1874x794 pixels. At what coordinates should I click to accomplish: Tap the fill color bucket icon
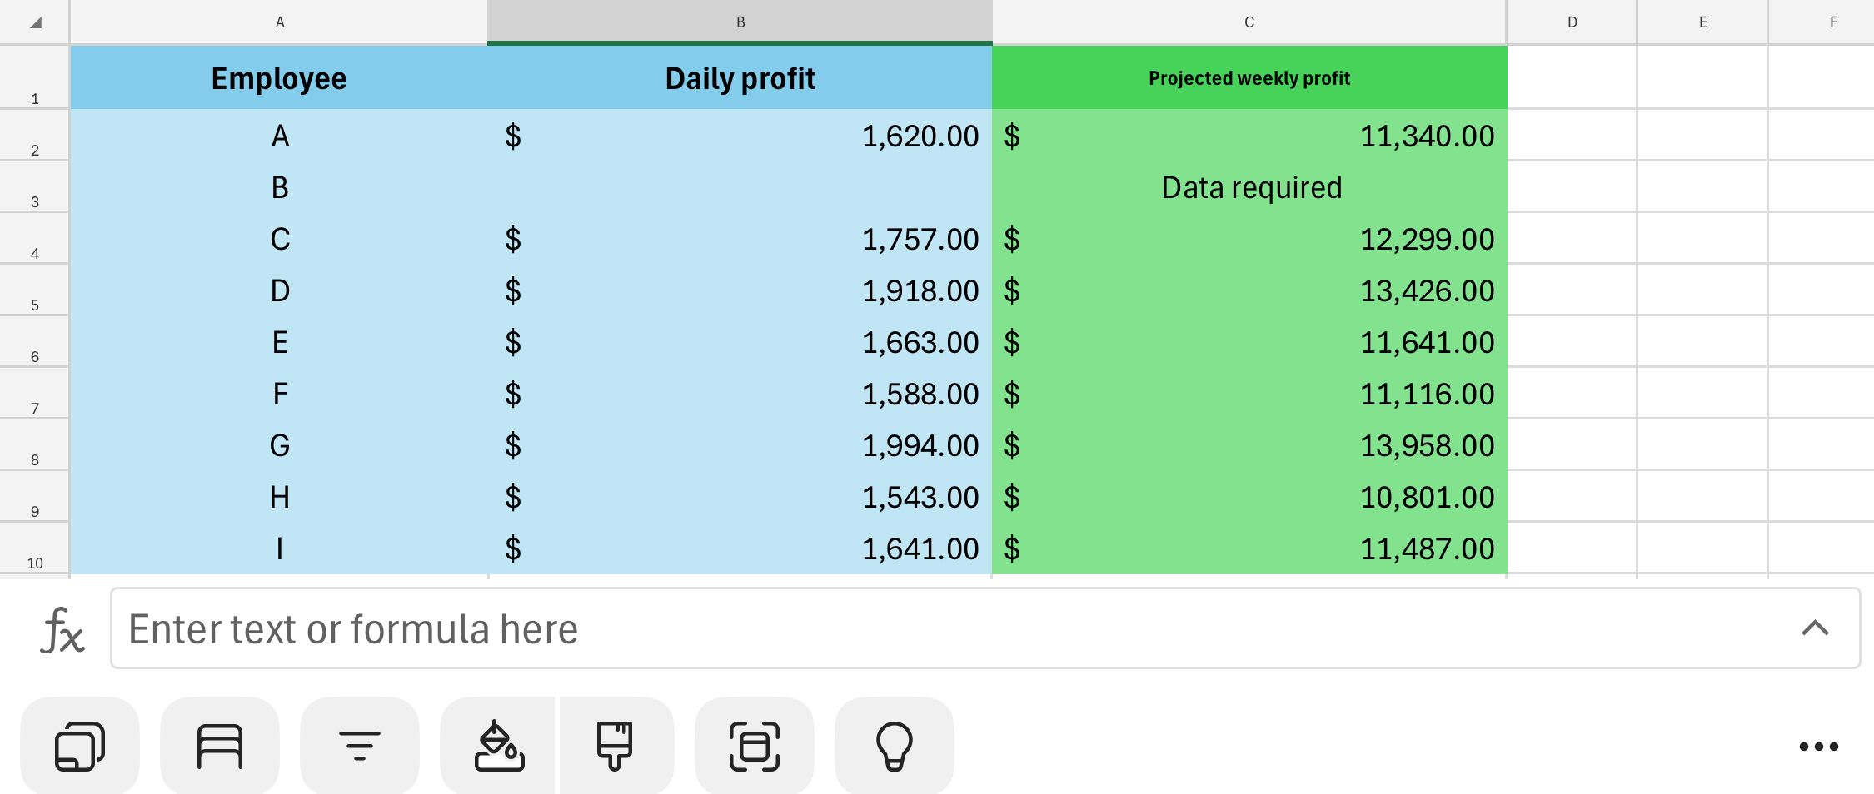pyautogui.click(x=498, y=746)
